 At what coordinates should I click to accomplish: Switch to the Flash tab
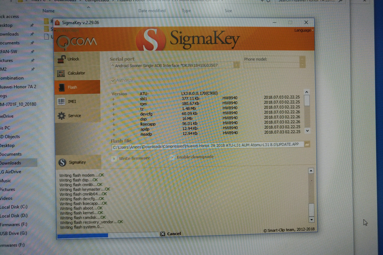click(x=77, y=87)
